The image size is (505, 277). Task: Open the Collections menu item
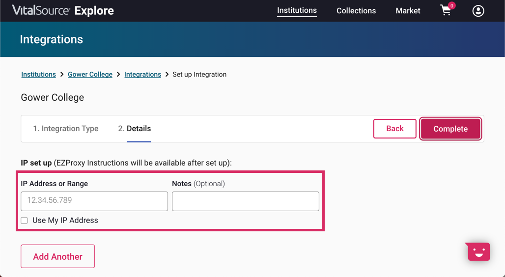356,11
